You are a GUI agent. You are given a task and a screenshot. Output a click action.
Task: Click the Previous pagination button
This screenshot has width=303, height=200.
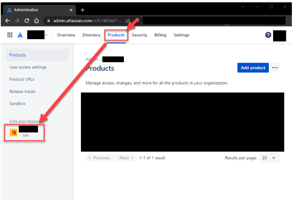point(99,158)
